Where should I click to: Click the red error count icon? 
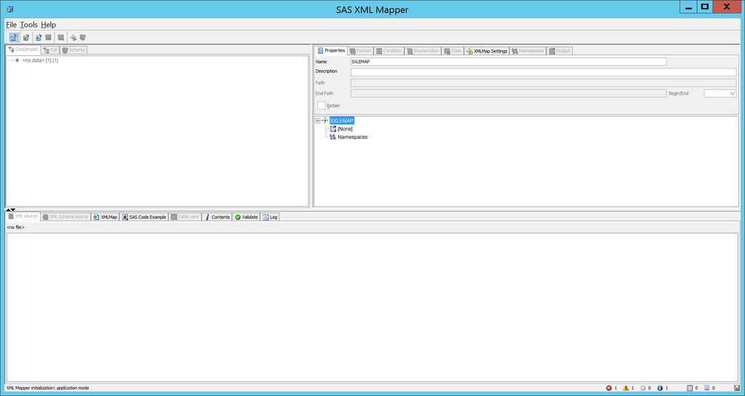click(609, 388)
